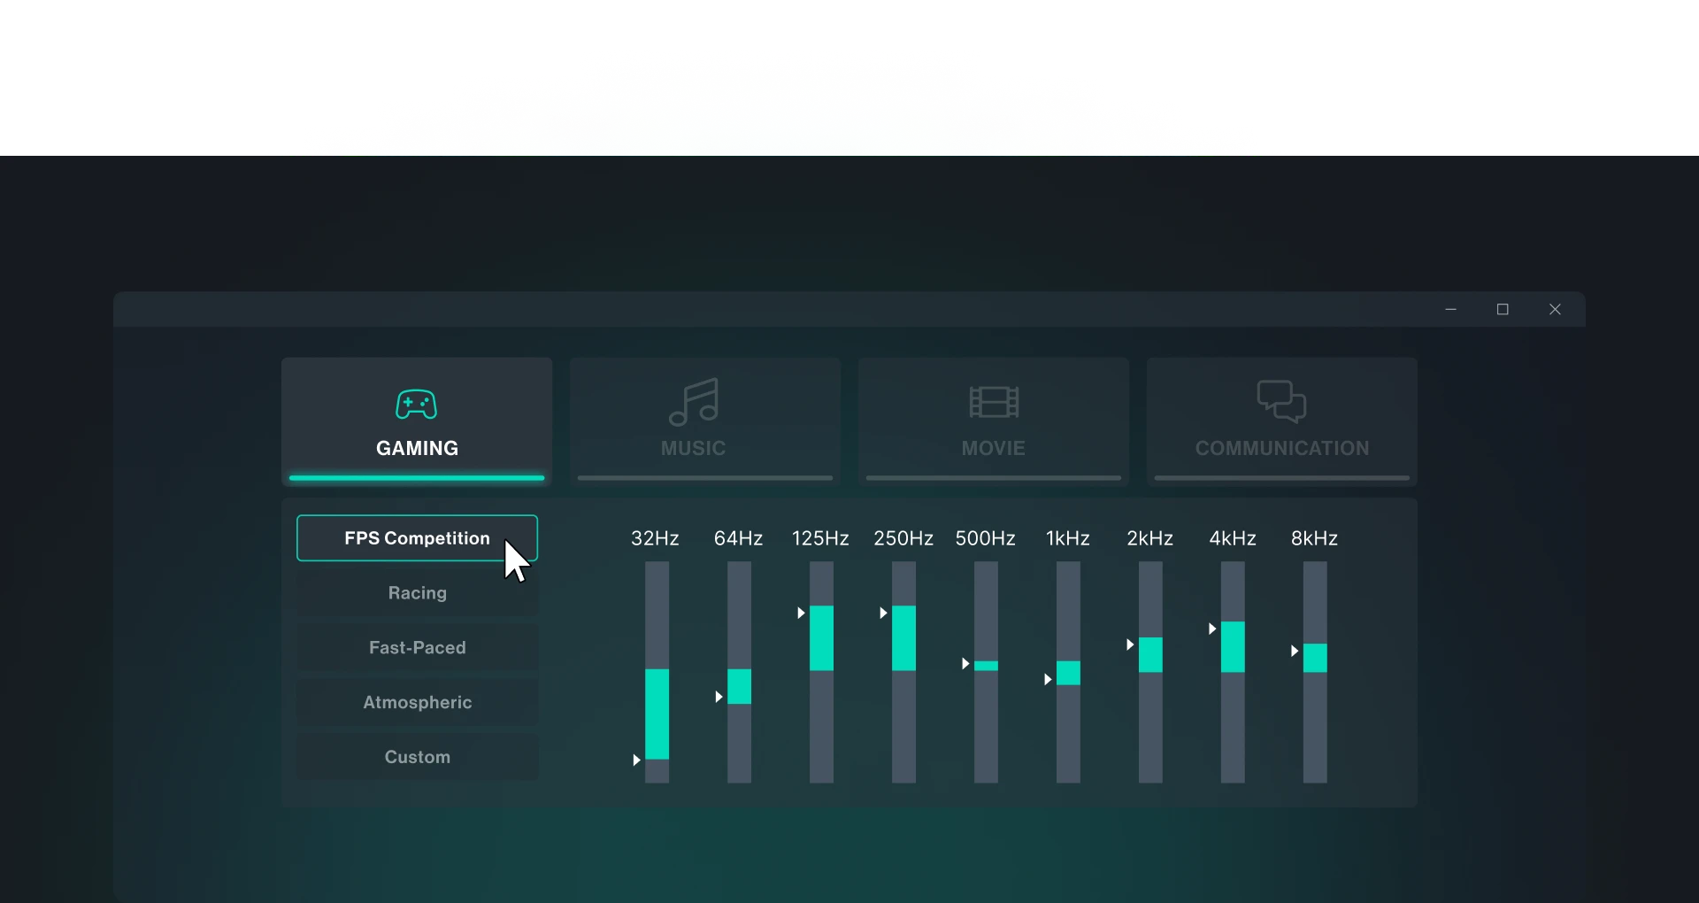1699x903 pixels.
Task: Click the 125Hz equalizer slider bar
Action: (x=821, y=673)
